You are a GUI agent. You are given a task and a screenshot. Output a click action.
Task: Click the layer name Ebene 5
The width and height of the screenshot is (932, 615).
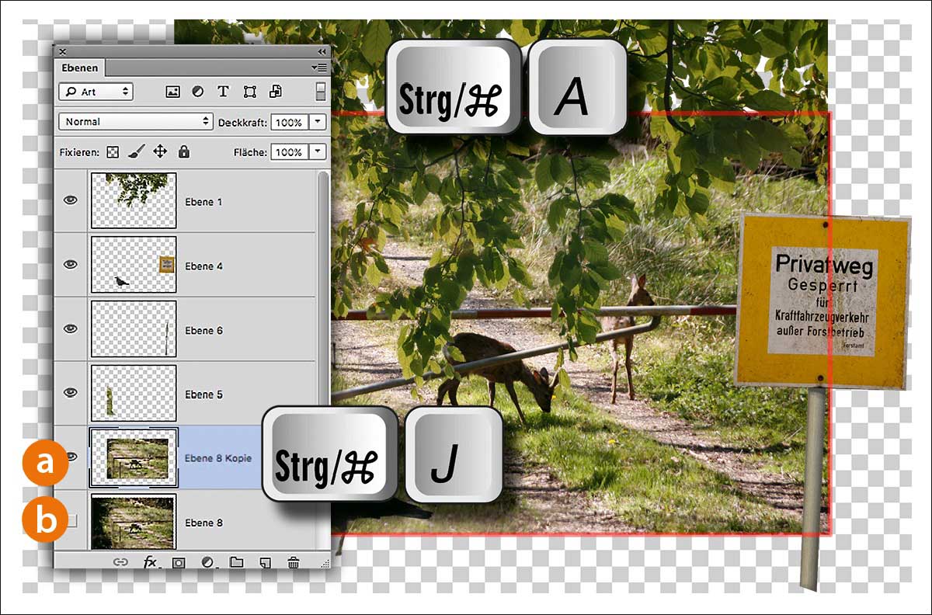pyautogui.click(x=203, y=394)
